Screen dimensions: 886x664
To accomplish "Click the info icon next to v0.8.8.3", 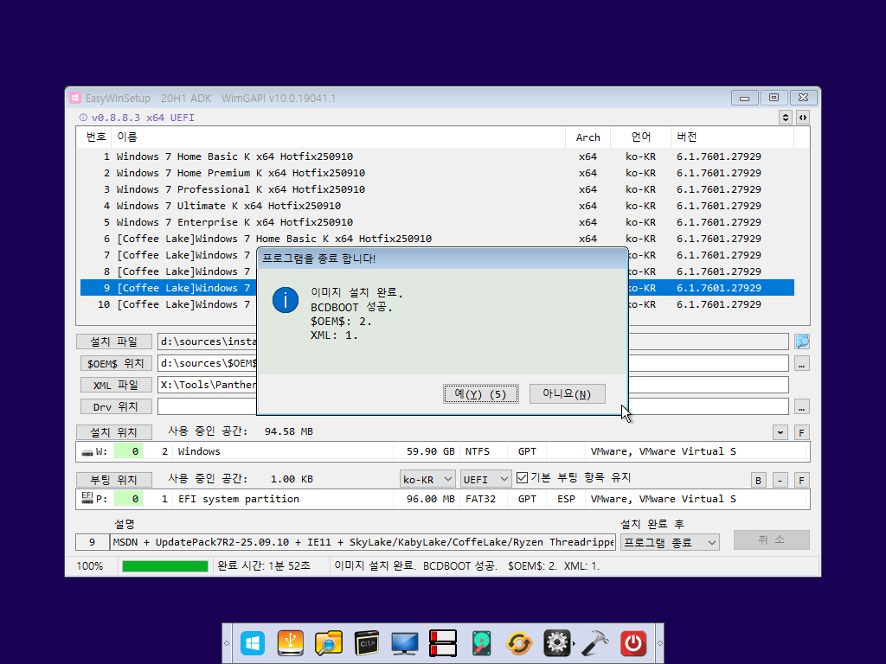I will click(83, 118).
